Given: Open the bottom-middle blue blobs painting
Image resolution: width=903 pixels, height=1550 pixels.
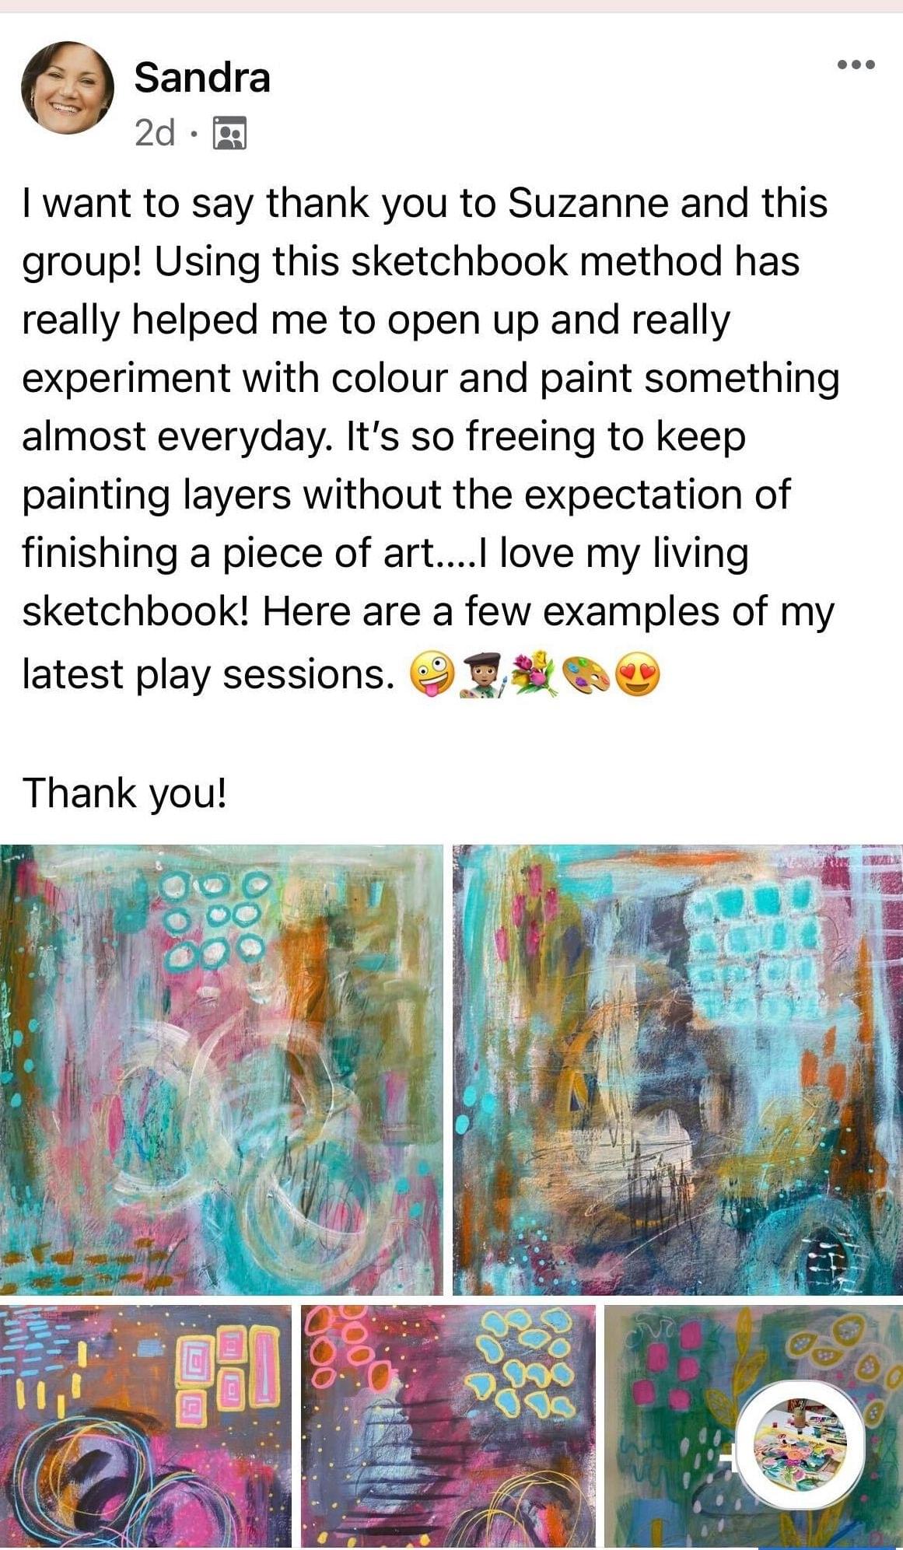Looking at the screenshot, I should coord(448,1426).
